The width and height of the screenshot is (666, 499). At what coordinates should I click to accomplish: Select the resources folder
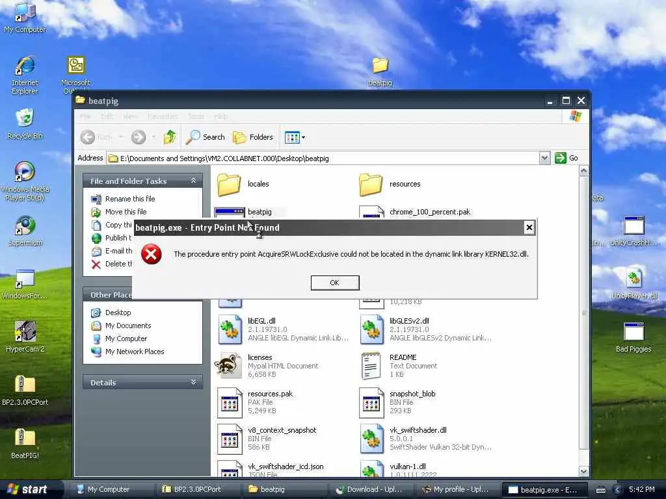390,184
